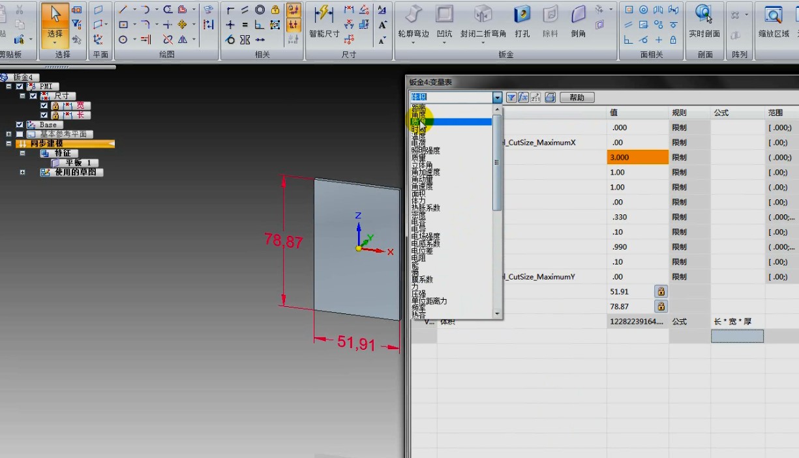Click the orange 3.000 value cell

click(x=638, y=157)
